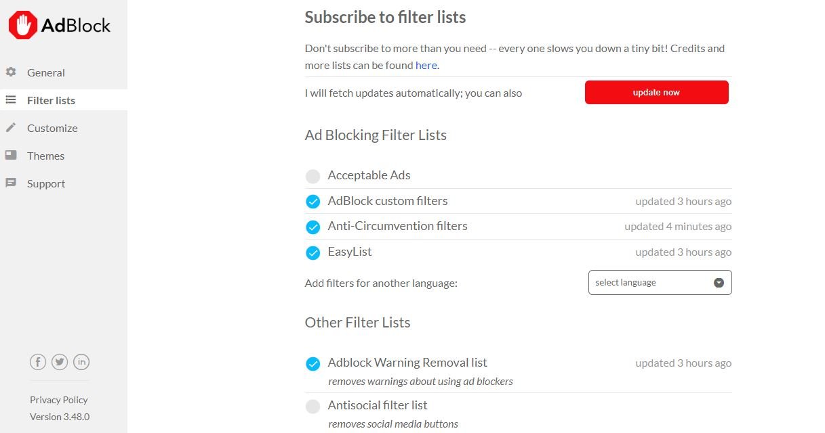Open the Customize settings tab
The height and width of the screenshot is (433, 825).
[x=52, y=128]
